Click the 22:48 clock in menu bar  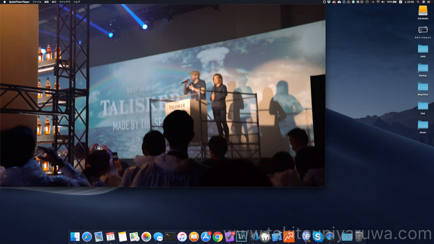pyautogui.click(x=410, y=2)
